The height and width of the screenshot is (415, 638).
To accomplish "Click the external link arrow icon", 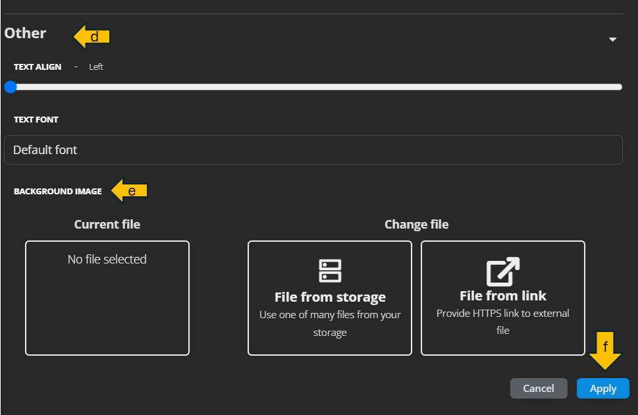I will 503,271.
